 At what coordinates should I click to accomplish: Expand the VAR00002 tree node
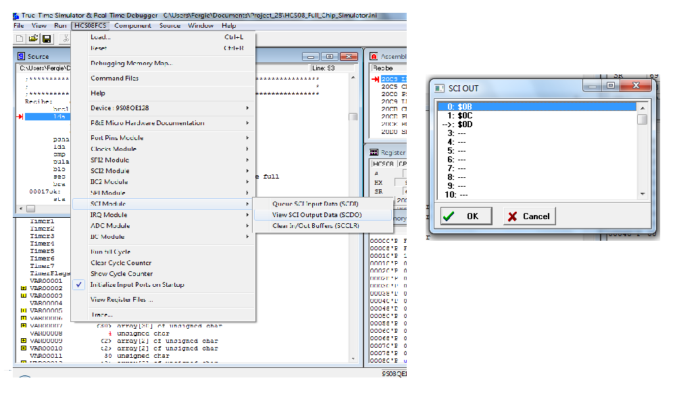24,288
